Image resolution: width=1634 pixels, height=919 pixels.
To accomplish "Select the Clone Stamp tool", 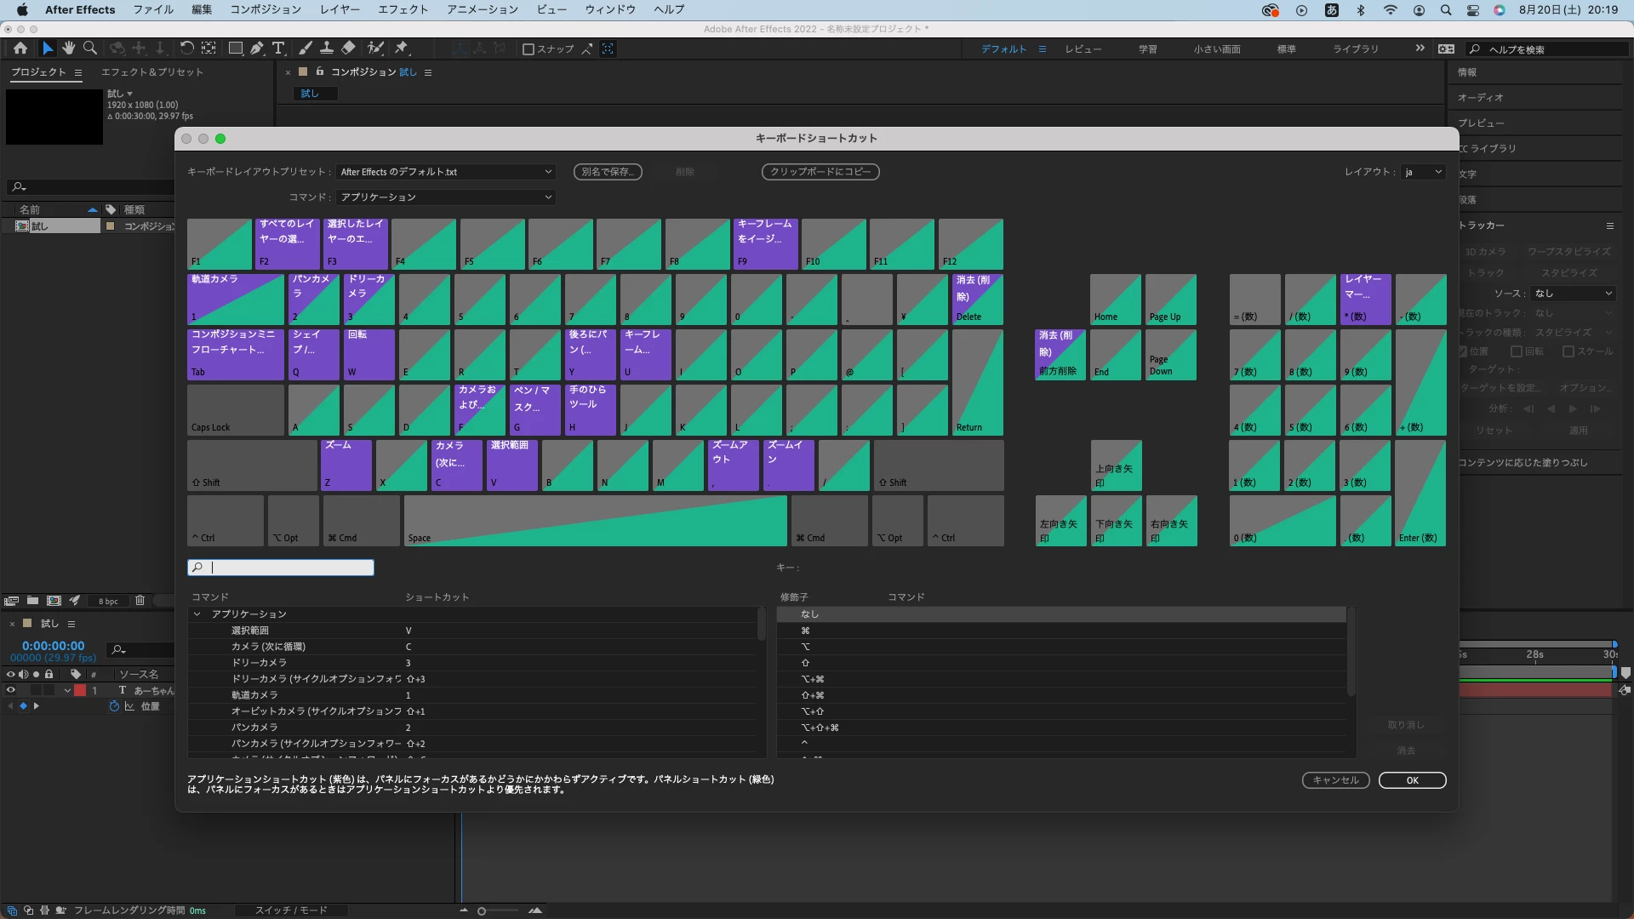I will click(x=326, y=49).
